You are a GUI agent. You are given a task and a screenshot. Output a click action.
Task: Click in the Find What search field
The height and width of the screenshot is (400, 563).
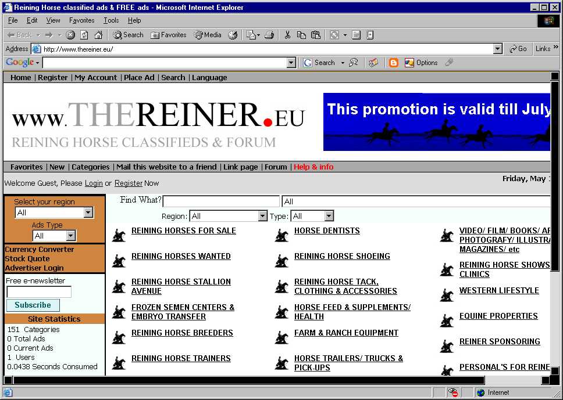(221, 201)
